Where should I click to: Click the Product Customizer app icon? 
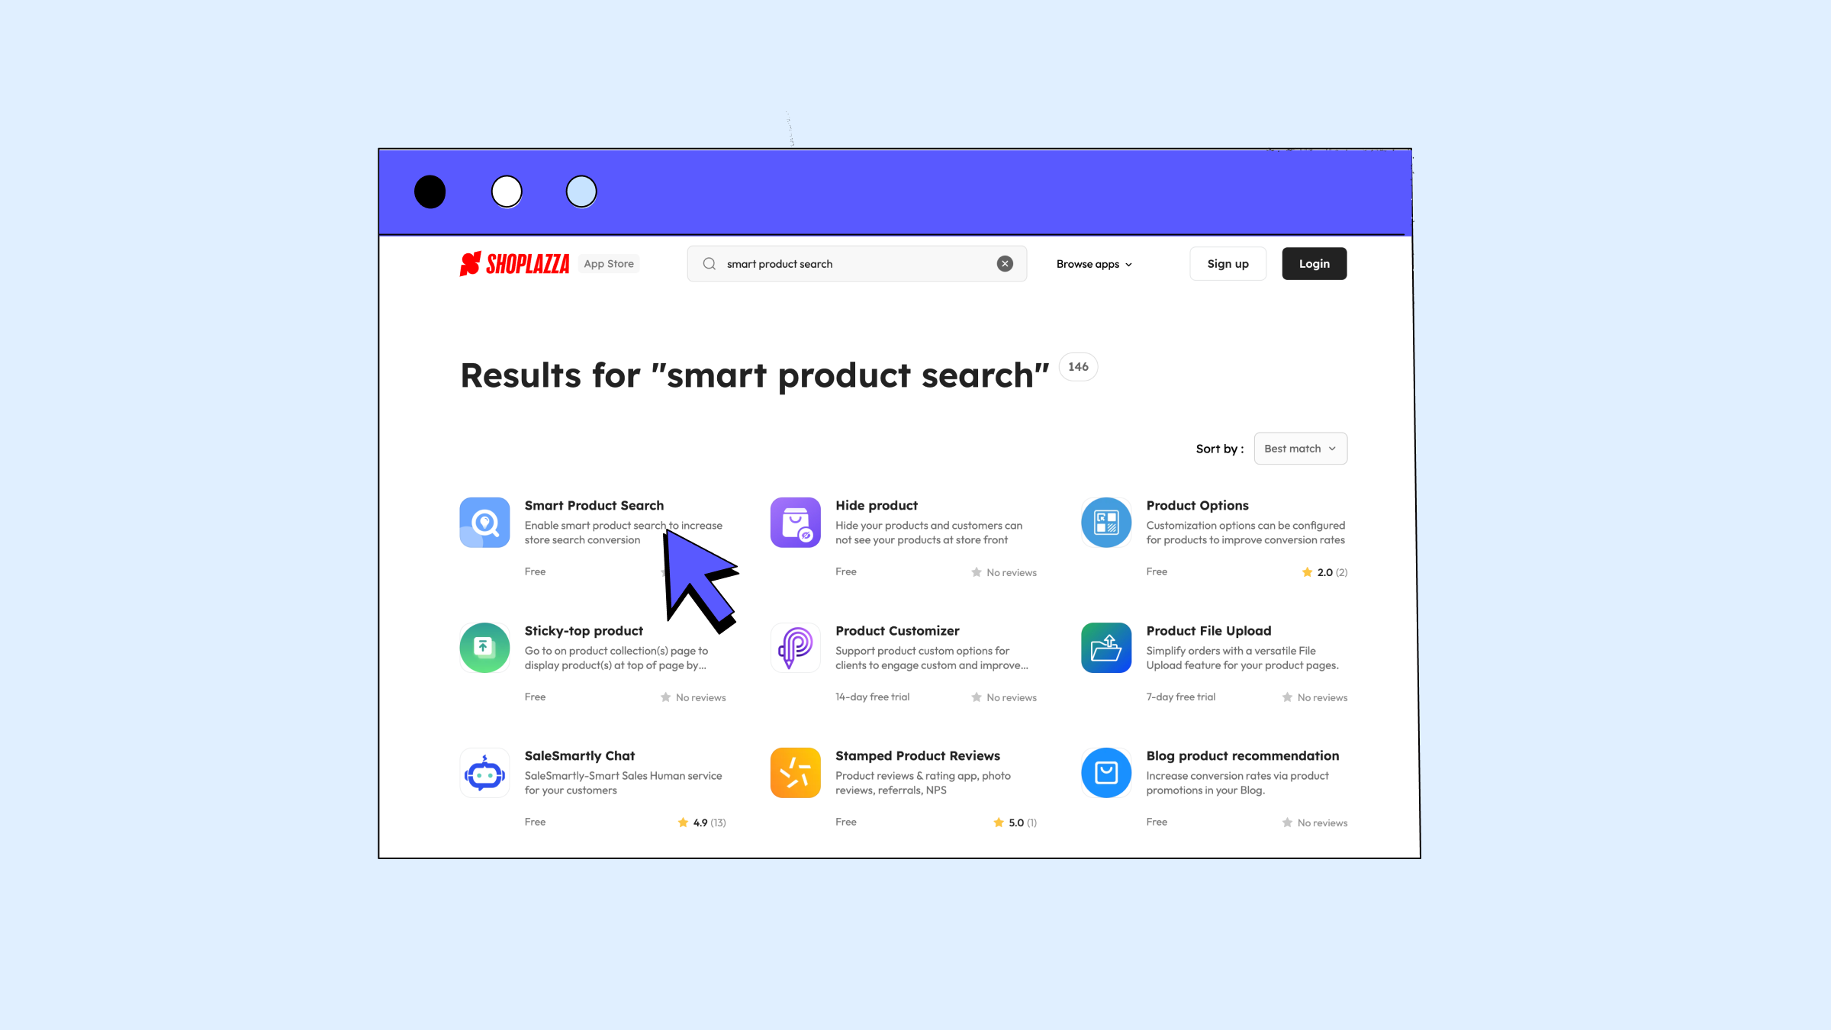[795, 646]
